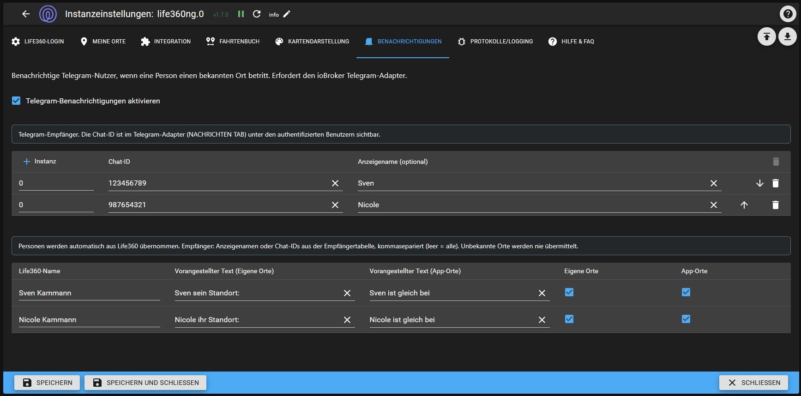Move the Nicole recipient row up

pos(744,205)
